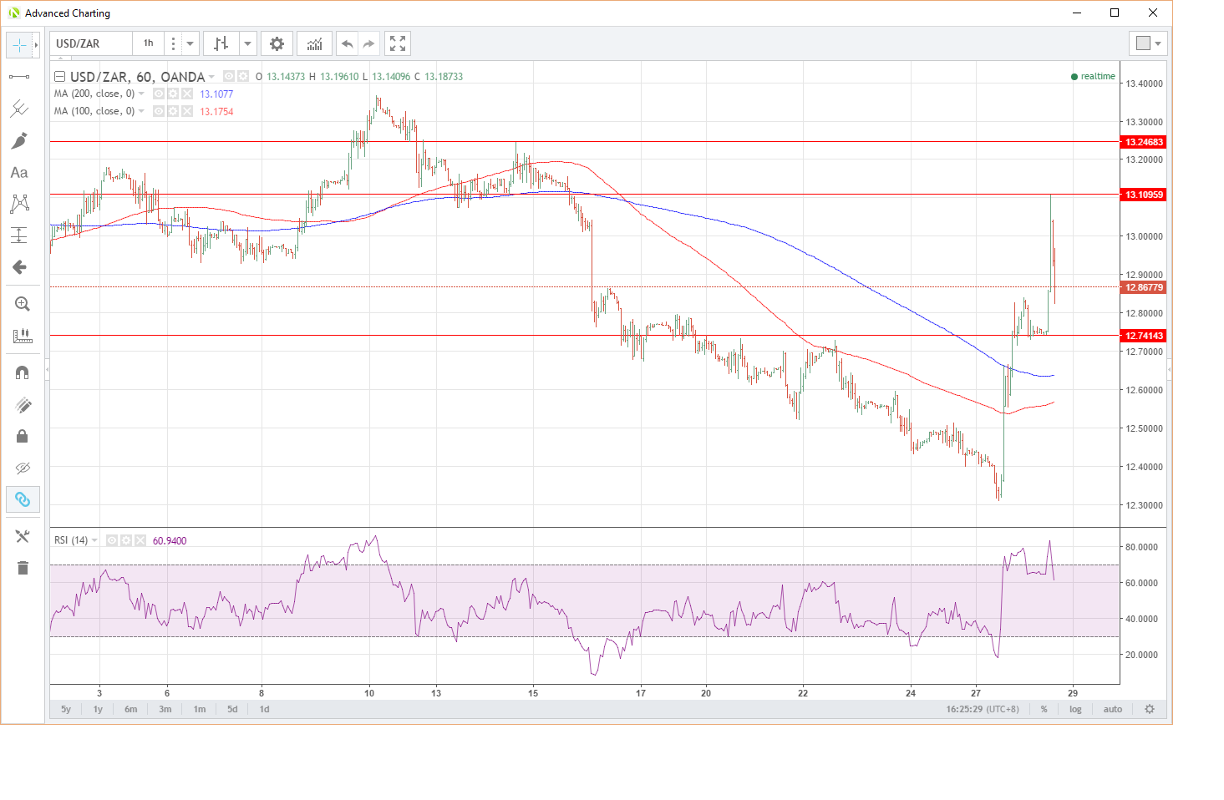Open price axis settings gear
Viewport: 1224px width, 800px height.
point(1150,709)
